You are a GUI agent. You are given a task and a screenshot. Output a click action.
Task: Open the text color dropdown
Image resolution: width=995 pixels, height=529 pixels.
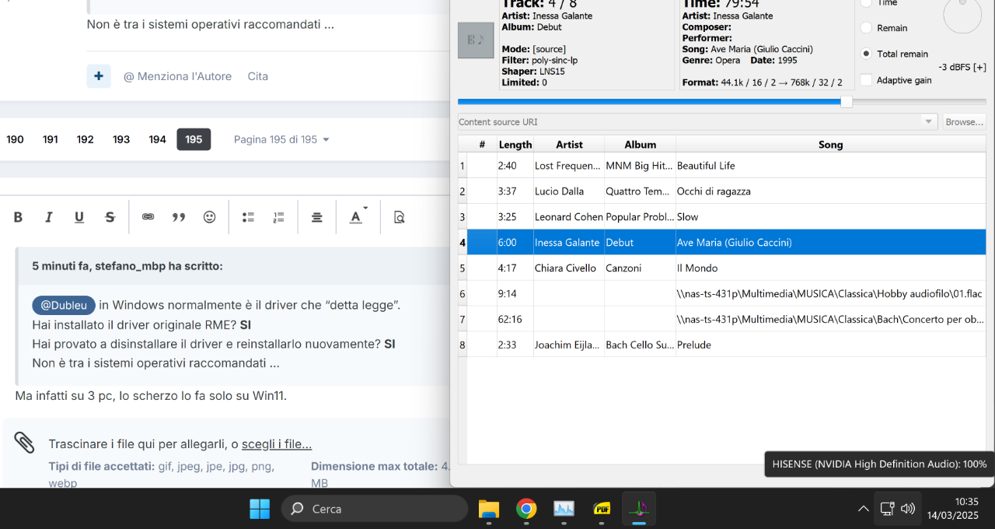(x=358, y=217)
